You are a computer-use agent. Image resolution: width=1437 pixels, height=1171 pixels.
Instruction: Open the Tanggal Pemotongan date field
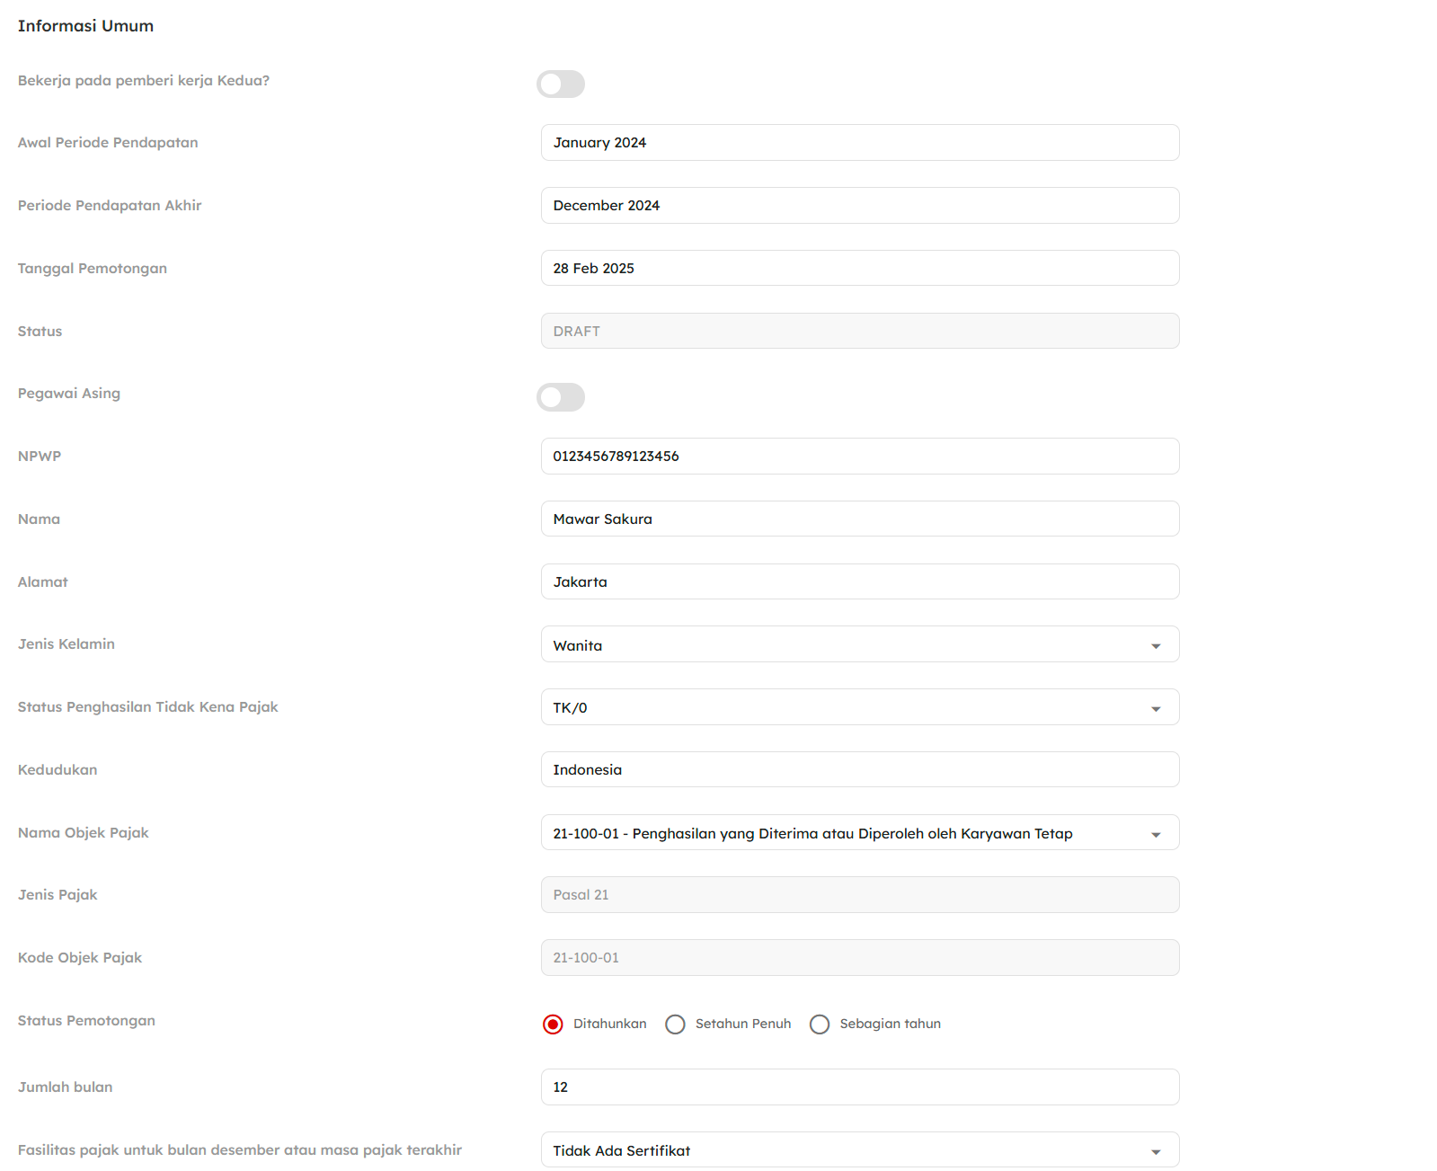(859, 269)
